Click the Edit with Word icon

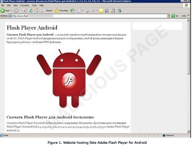pos(93,11)
